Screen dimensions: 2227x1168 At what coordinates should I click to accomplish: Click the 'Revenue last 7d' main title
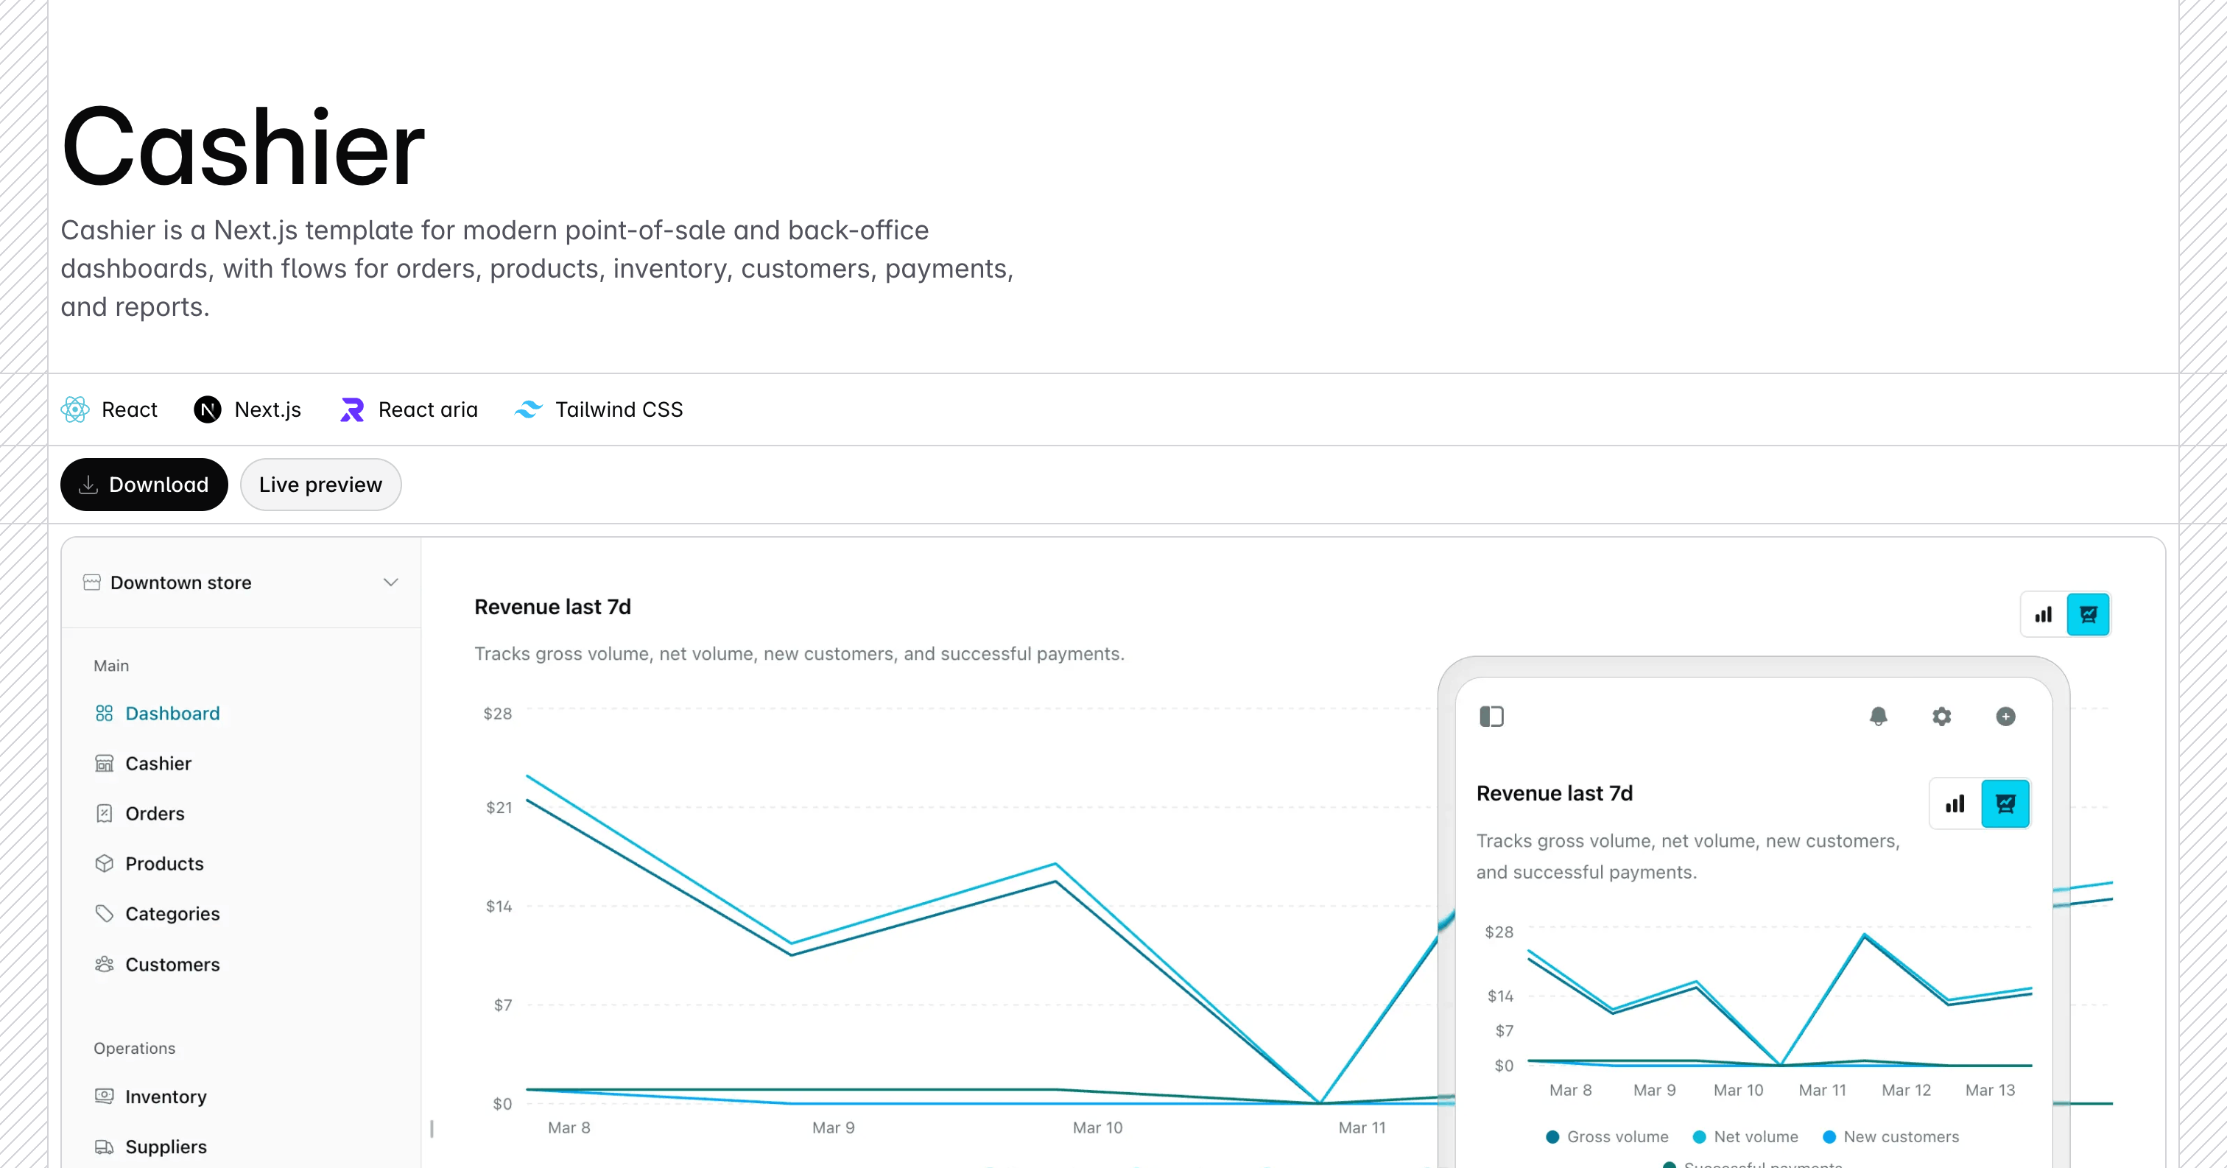point(552,607)
